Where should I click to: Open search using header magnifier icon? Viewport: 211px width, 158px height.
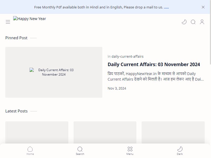[x=193, y=22]
